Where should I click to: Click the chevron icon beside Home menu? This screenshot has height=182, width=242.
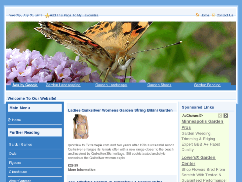click(9, 120)
